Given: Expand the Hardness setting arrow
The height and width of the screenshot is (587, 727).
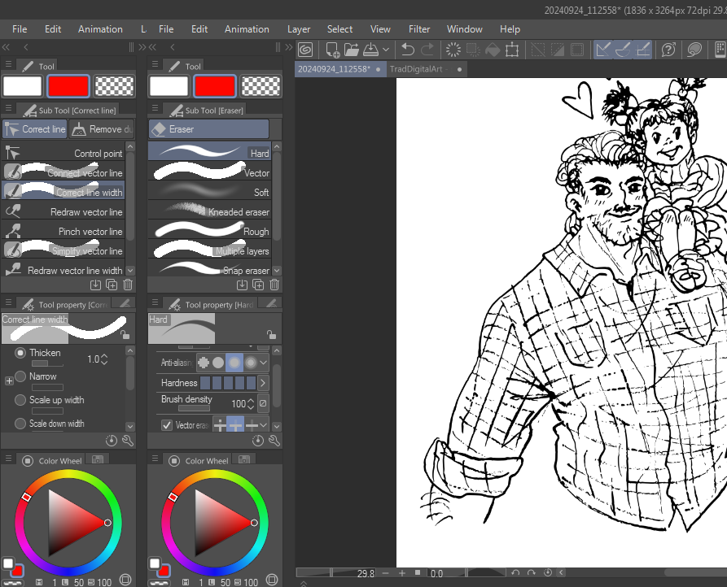Looking at the screenshot, I should [x=262, y=383].
